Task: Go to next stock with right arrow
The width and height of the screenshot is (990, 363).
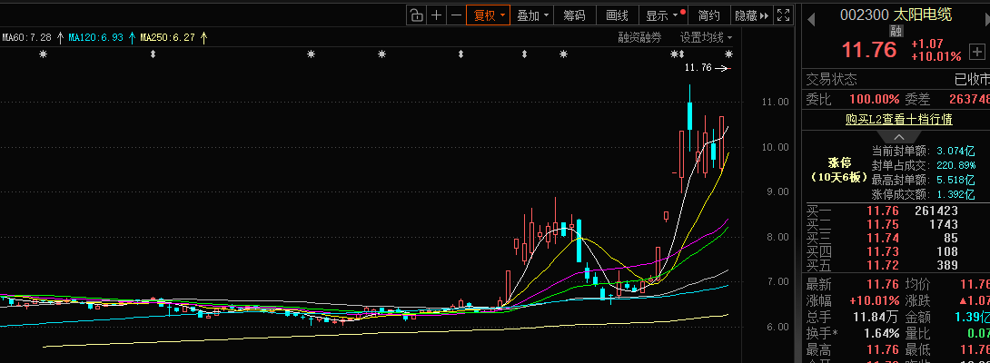Action: point(987,20)
